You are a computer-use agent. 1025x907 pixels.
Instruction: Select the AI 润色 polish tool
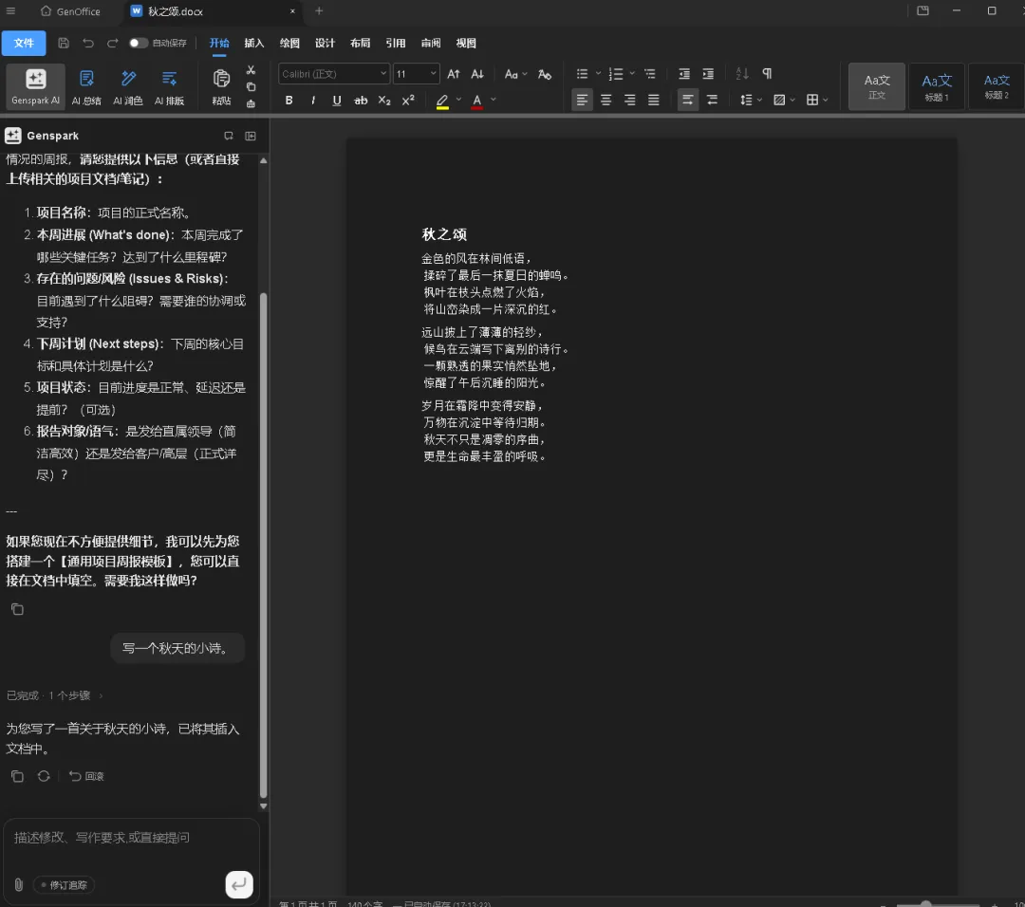(x=128, y=85)
